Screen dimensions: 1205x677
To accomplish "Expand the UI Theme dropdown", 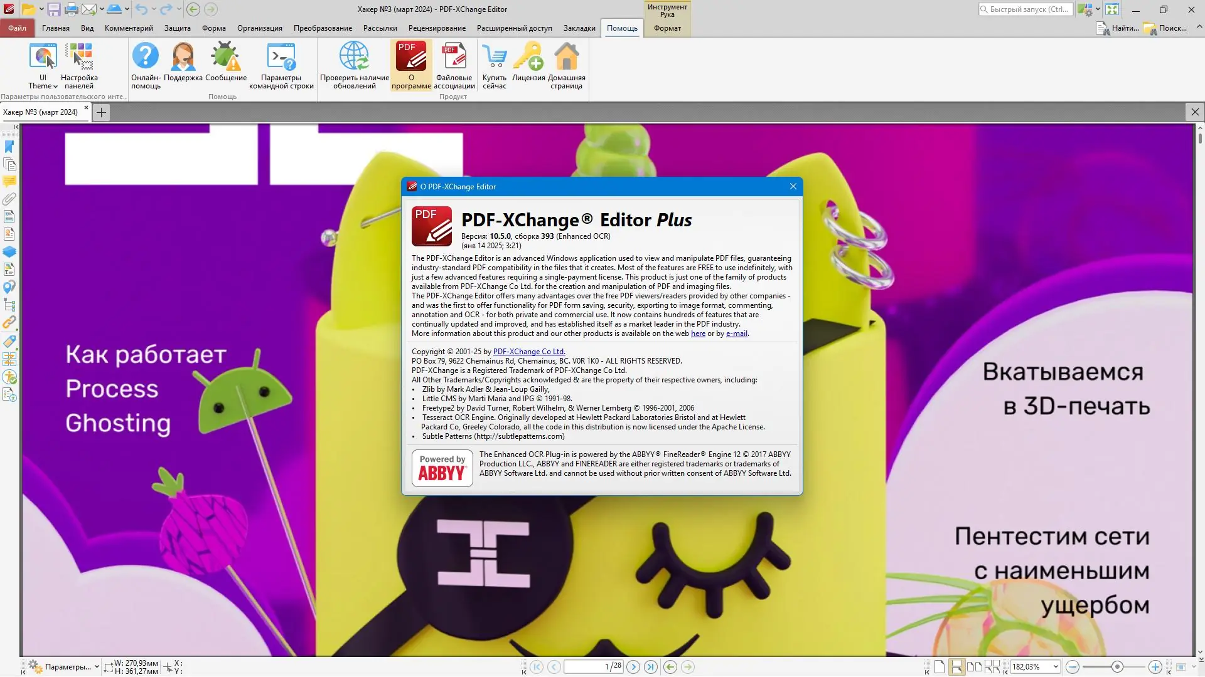I will [43, 86].
